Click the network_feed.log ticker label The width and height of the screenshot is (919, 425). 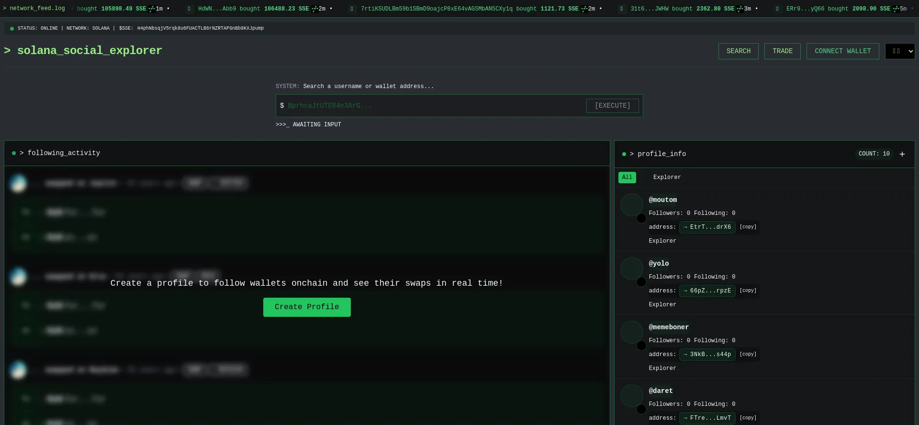[34, 9]
